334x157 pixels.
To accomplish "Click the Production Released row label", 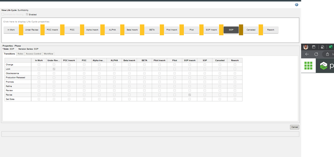I will click(x=15, y=78).
